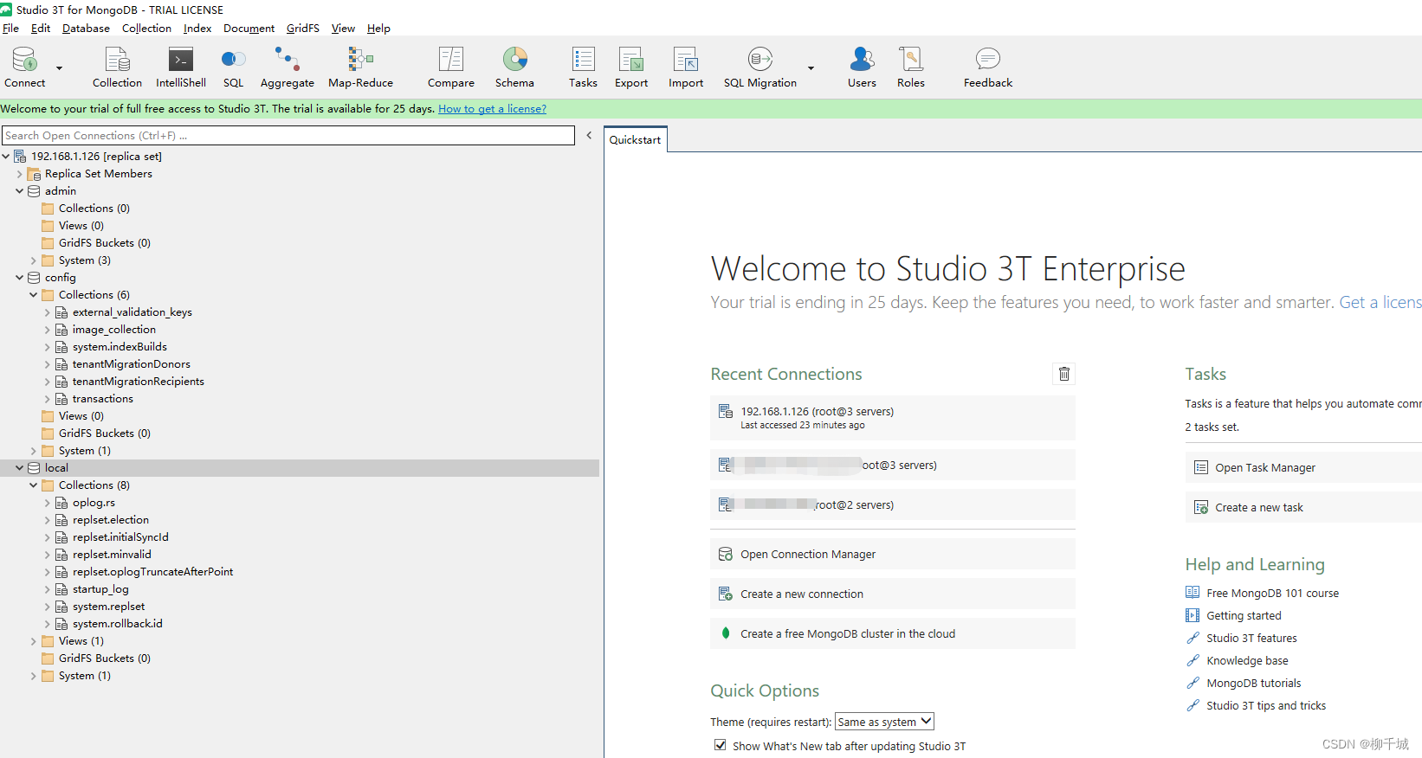Expand the oplog.rs collection
Viewport: 1422px width, 758px height.
click(48, 503)
